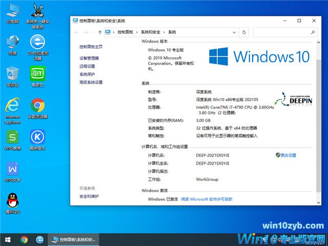Go forward with the forward arrow

tap(86, 32)
